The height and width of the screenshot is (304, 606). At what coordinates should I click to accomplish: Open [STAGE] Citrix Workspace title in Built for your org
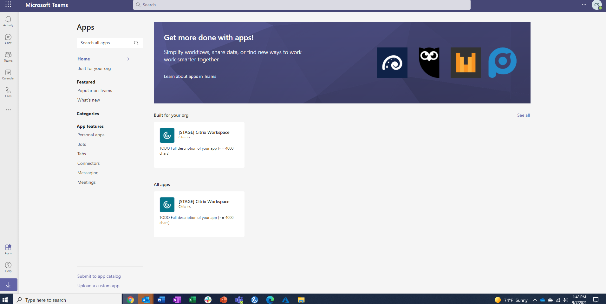click(x=204, y=132)
